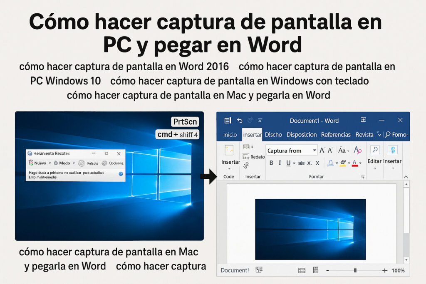Toggle Underline formatting
426x284 pixels.
pos(288,163)
